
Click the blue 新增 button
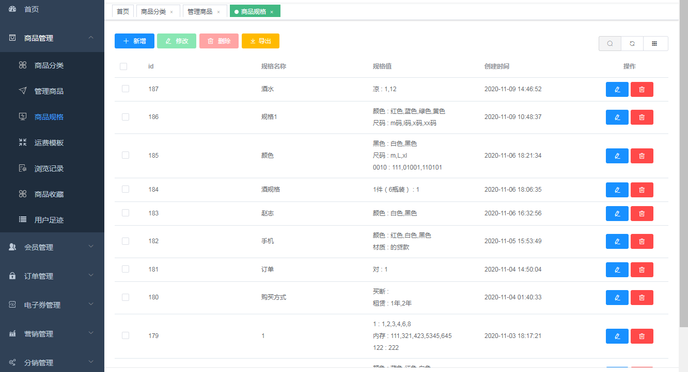(x=134, y=41)
